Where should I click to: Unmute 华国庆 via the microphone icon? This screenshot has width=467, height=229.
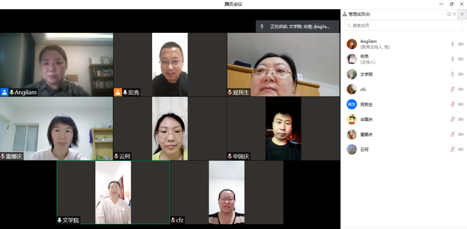[453, 120]
